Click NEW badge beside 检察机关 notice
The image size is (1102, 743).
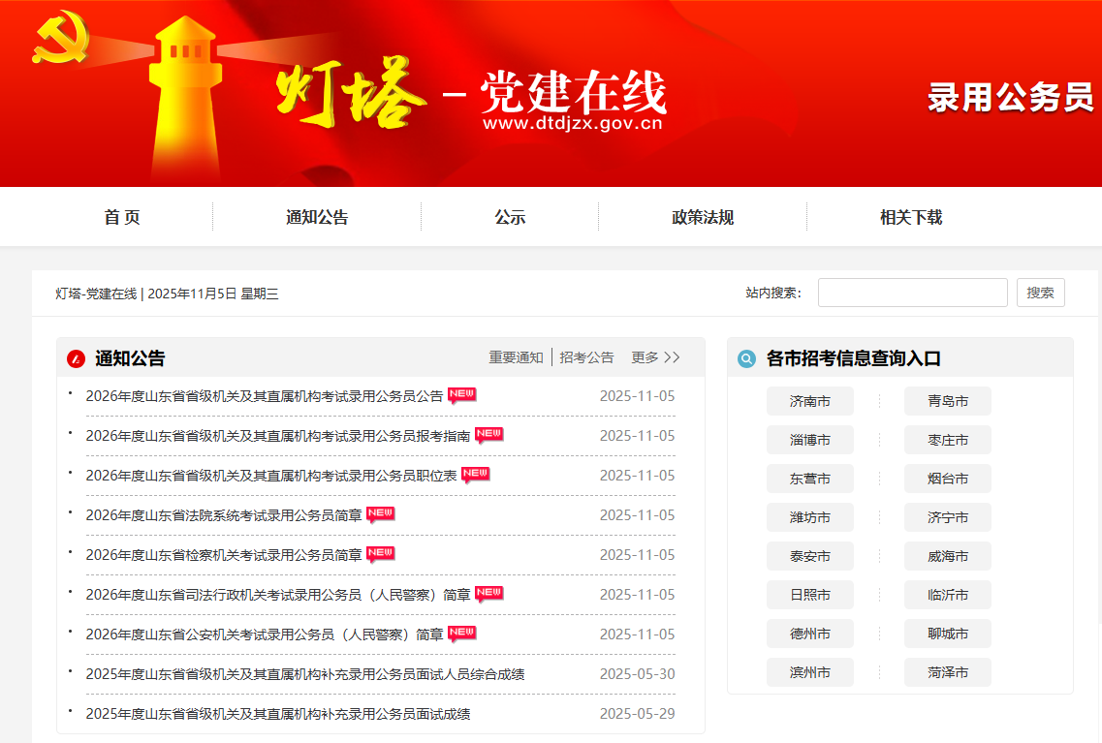pos(381,554)
